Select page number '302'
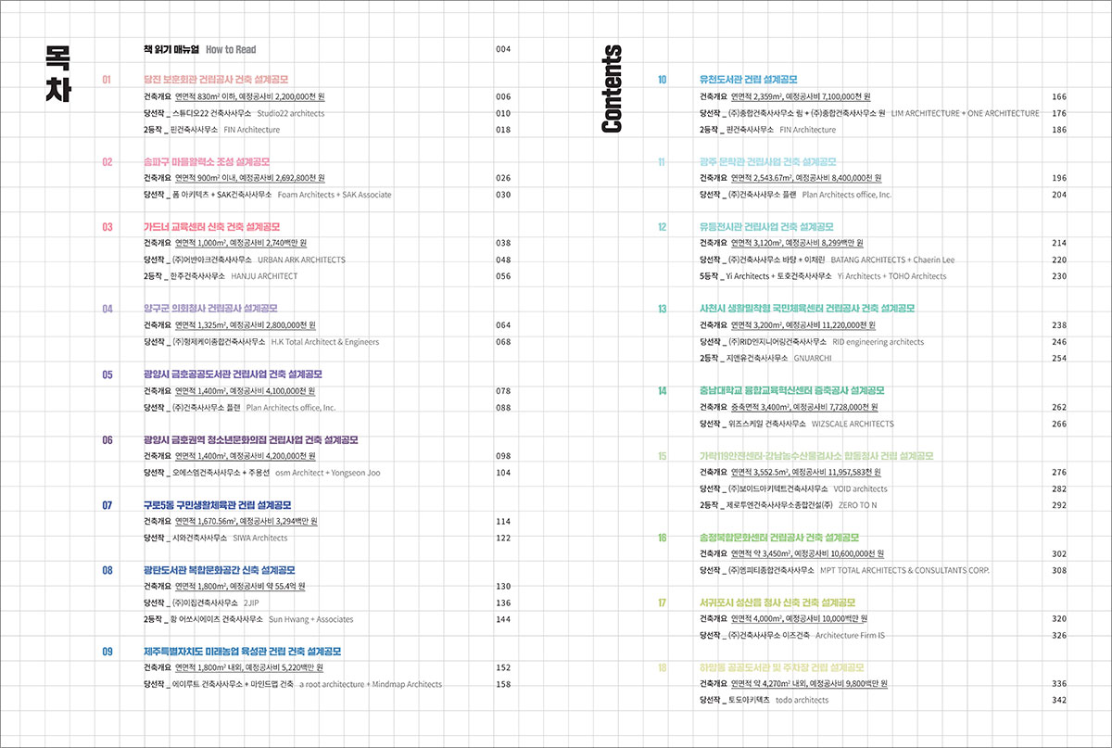1112x748 pixels. coord(1059,554)
